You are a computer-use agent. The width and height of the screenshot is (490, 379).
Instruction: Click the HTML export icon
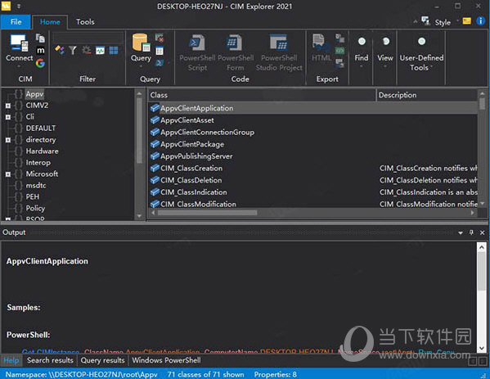[x=321, y=43]
